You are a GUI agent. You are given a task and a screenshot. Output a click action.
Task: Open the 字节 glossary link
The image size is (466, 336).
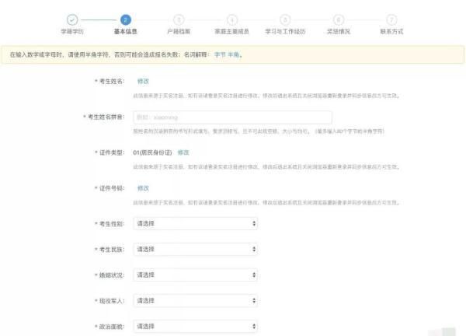[220, 54]
